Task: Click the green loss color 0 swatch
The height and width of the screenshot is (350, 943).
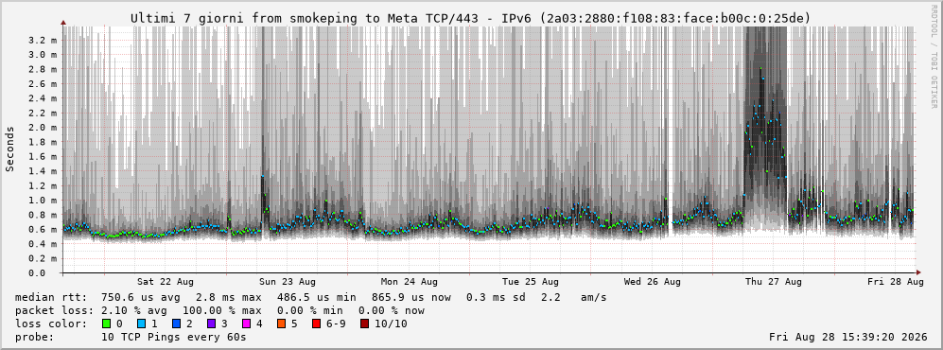Action: 108,324
